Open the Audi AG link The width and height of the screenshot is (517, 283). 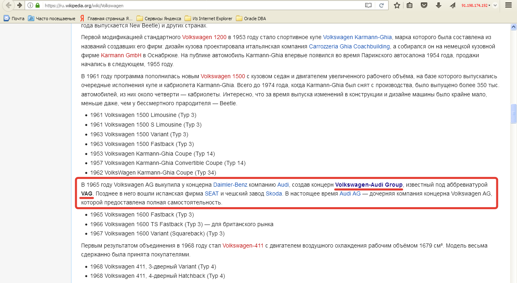pyautogui.click(x=350, y=194)
